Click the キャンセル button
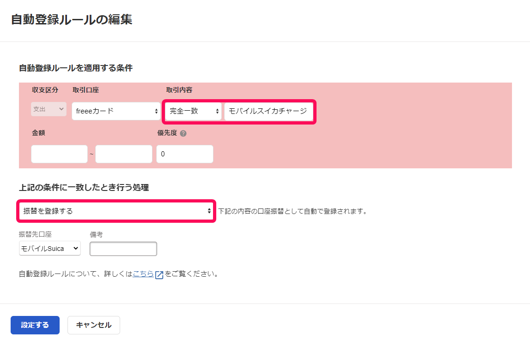Screen dimensions: 530x345 coord(94,325)
